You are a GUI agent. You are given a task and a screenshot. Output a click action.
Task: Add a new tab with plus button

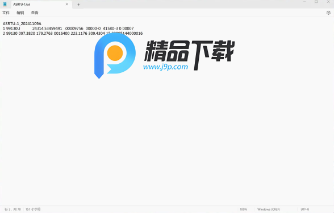pyautogui.click(x=78, y=5)
